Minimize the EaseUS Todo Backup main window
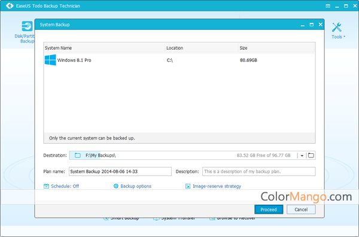The image size is (359, 237). 337,6
